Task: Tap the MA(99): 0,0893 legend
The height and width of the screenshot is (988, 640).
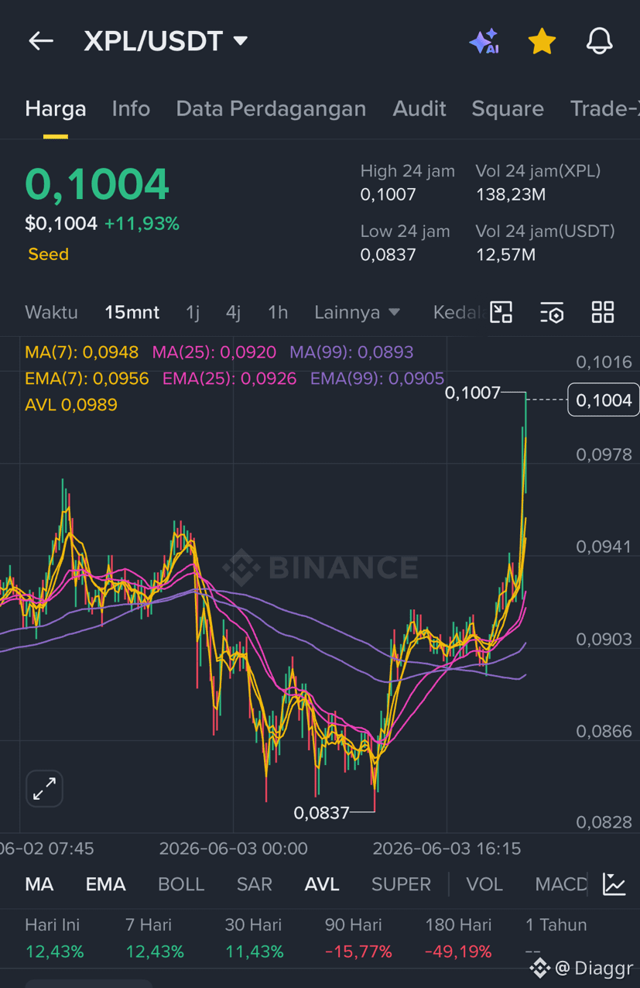Action: [x=351, y=352]
